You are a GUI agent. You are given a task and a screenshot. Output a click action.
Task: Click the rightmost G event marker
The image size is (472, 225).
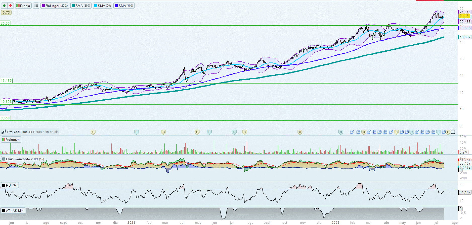coord(448,132)
